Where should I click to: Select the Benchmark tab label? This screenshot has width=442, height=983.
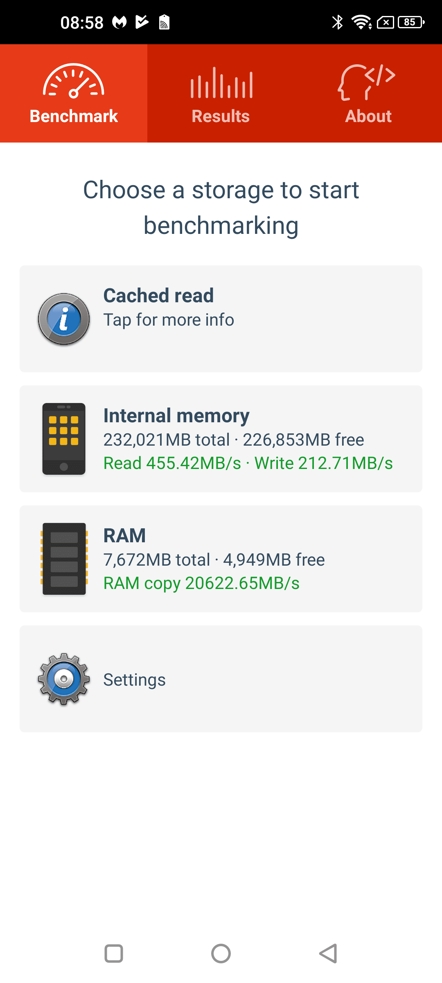tap(74, 116)
